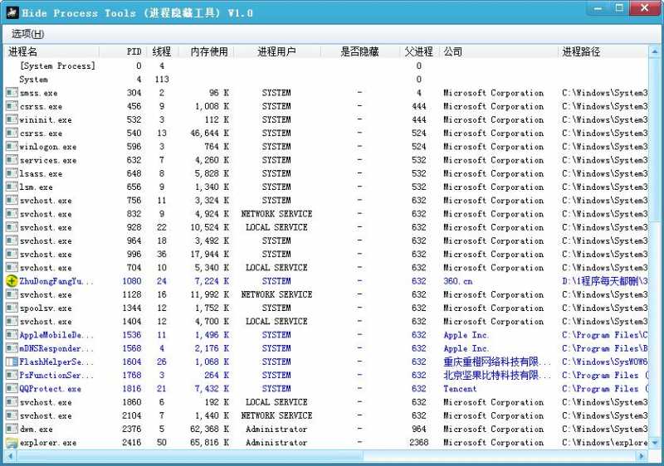664x466 pixels.
Task: Click the PID value 1080
Action: pyautogui.click(x=132, y=281)
